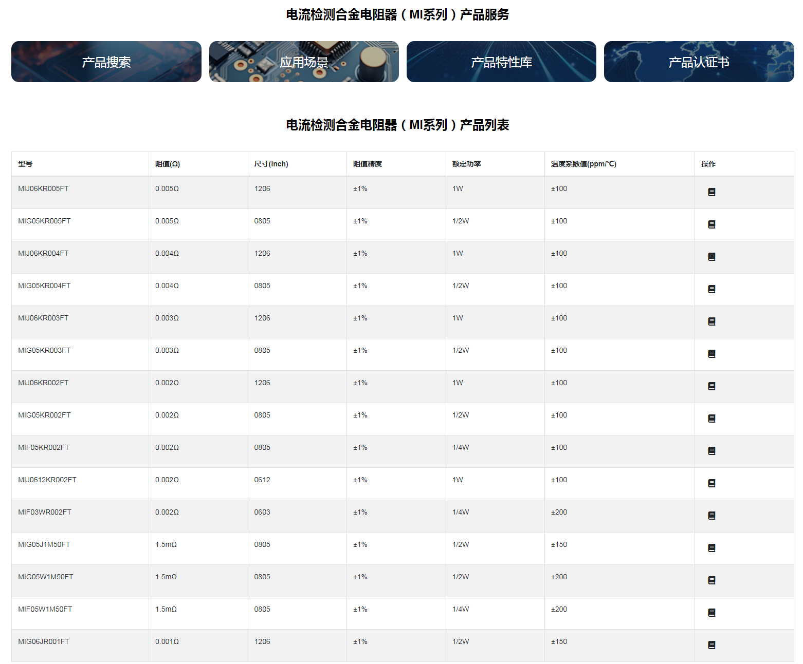Open document icon for MIF05KR002FT row

tap(711, 451)
